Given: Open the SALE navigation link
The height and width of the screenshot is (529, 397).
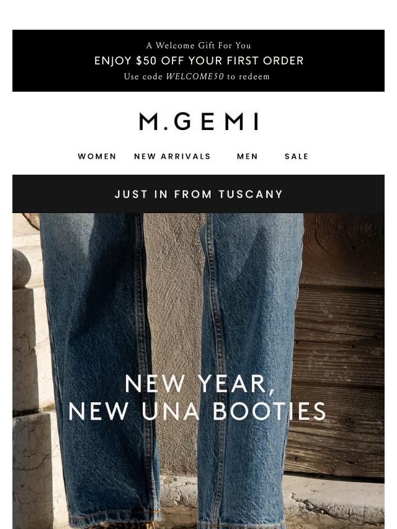Looking at the screenshot, I should [297, 157].
